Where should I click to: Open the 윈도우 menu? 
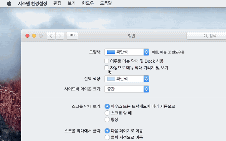pos(88,3)
